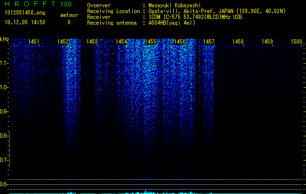Click the 0.6 kHz frequency label
Image resolution: width=306 pixels, height=194 pixels.
[4, 184]
